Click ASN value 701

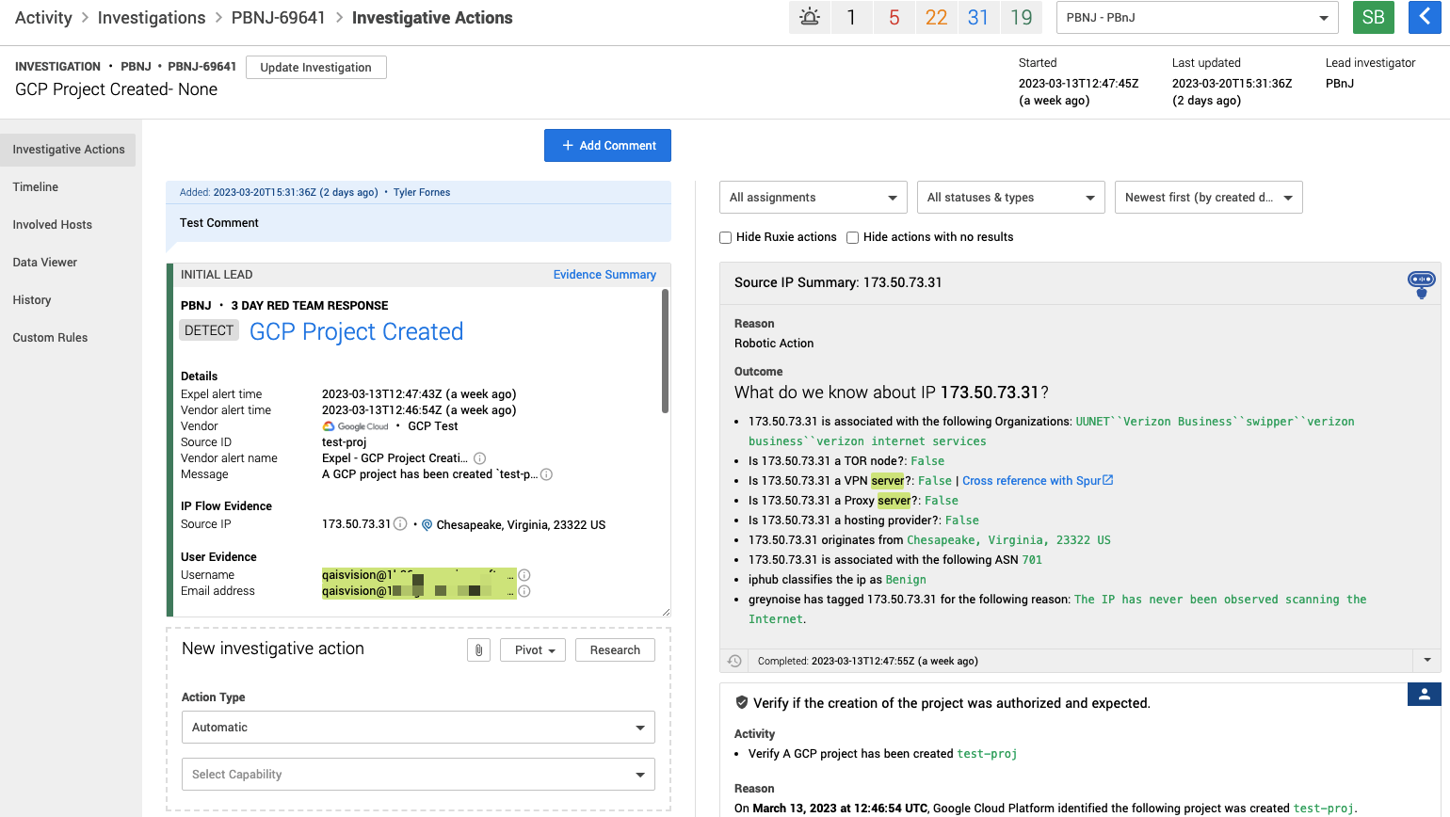(1032, 560)
